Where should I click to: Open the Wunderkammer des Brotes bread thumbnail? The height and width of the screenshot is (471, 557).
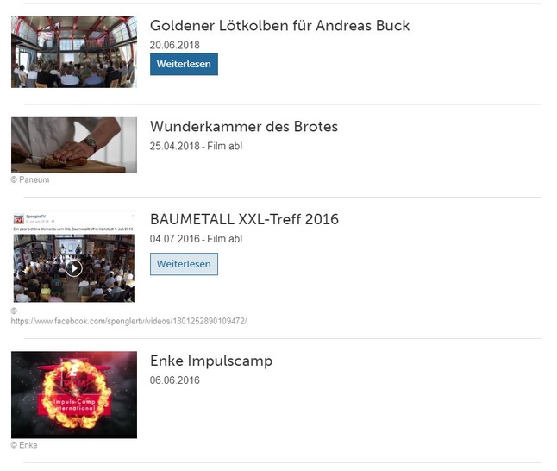[74, 145]
